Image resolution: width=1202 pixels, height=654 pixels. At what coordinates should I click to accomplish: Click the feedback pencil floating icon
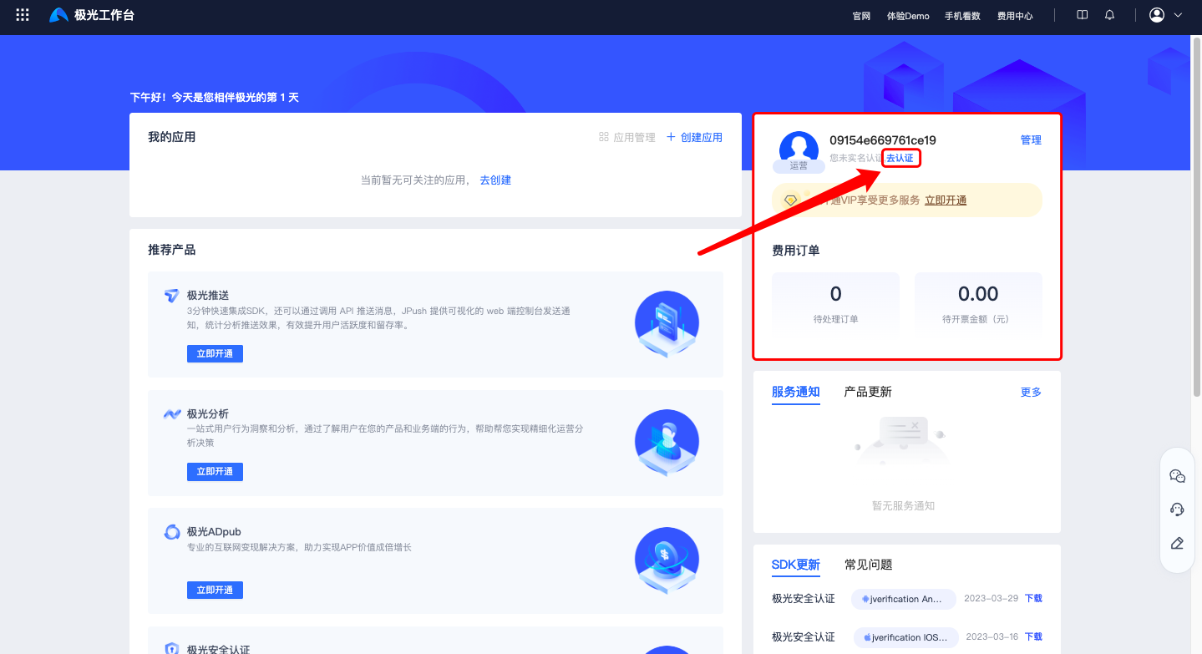pos(1178,543)
